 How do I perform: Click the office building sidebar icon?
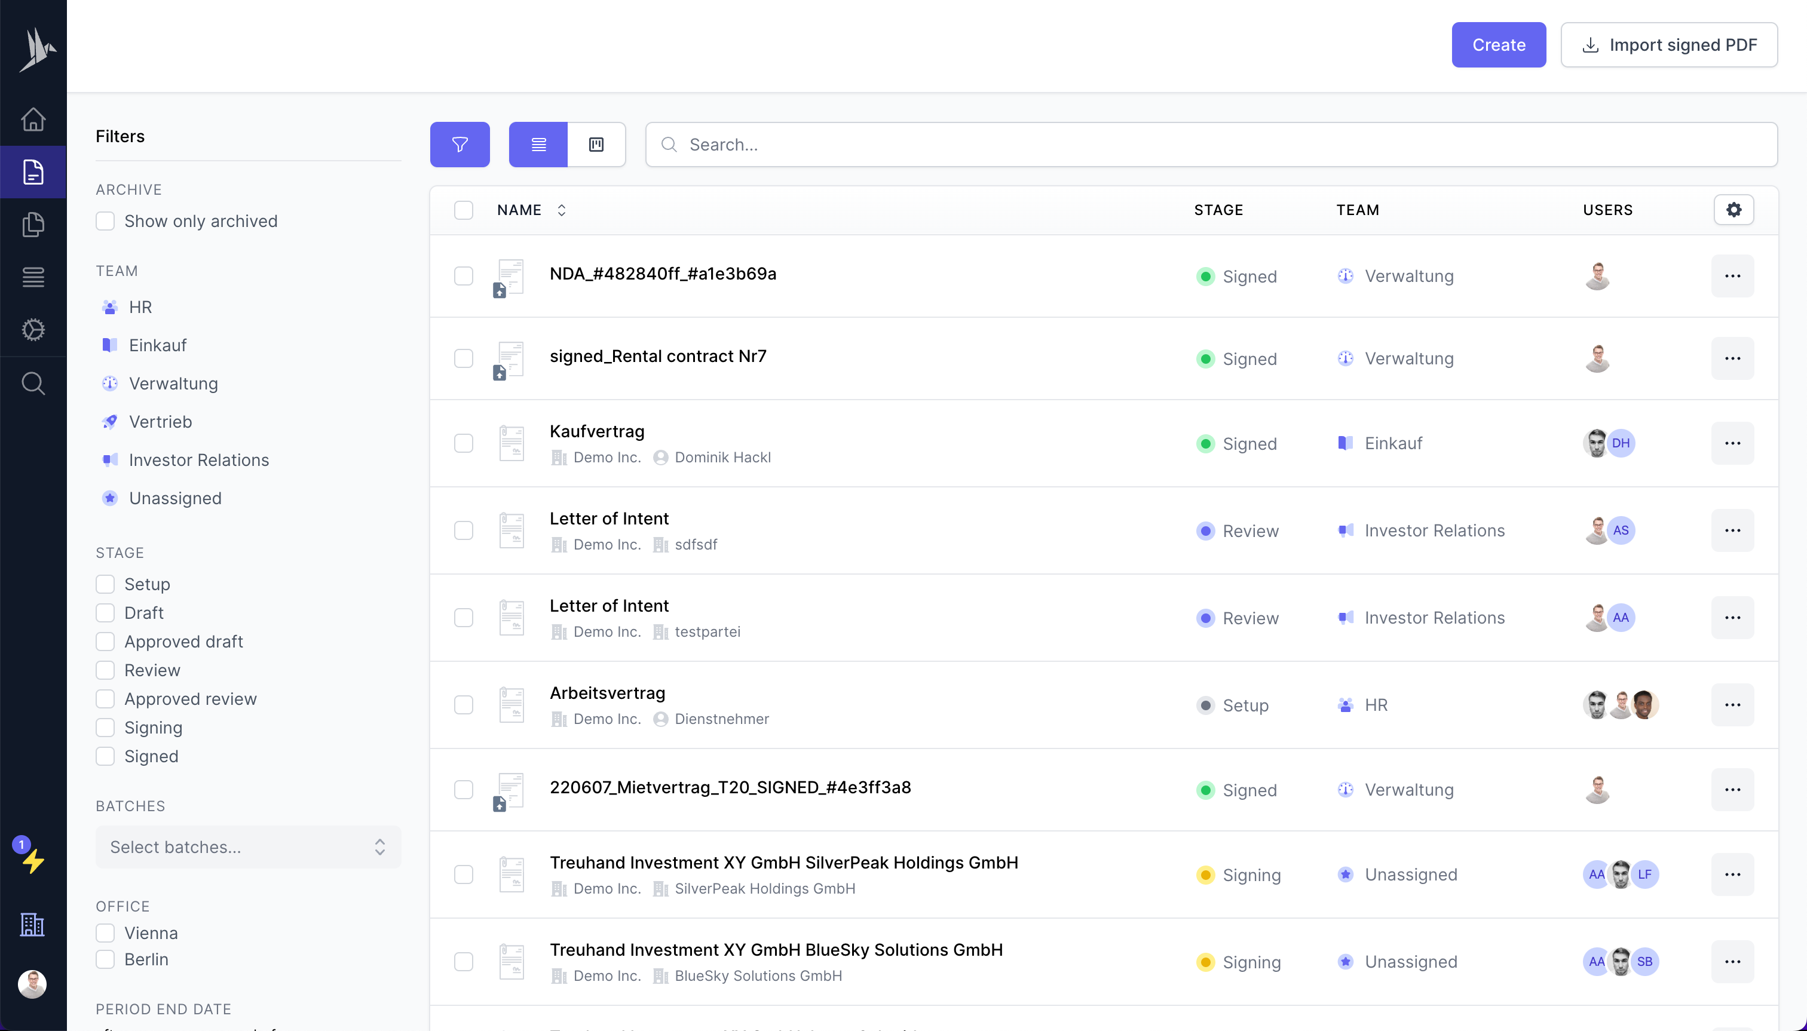click(x=33, y=924)
